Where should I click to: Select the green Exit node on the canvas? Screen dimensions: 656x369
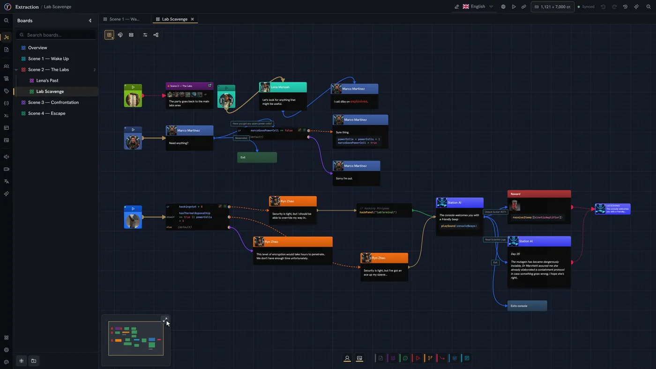tap(257, 157)
